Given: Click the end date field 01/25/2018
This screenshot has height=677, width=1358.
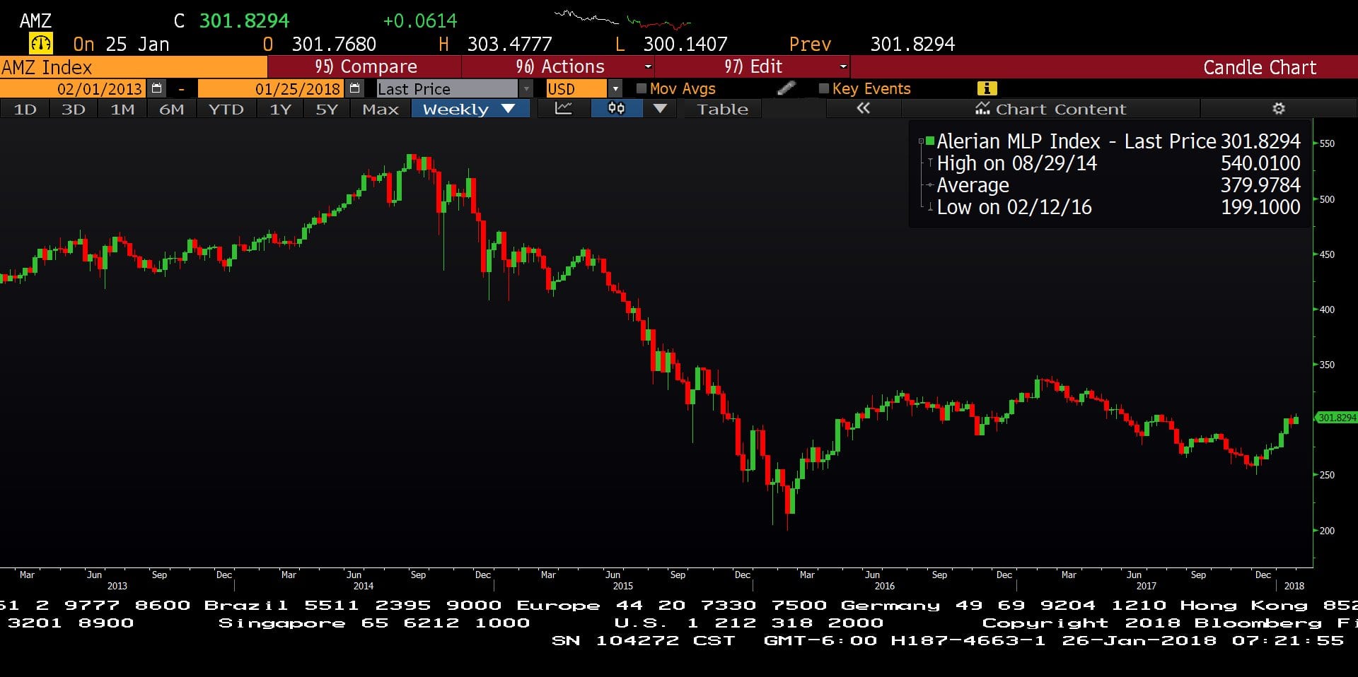Looking at the screenshot, I should [x=272, y=89].
